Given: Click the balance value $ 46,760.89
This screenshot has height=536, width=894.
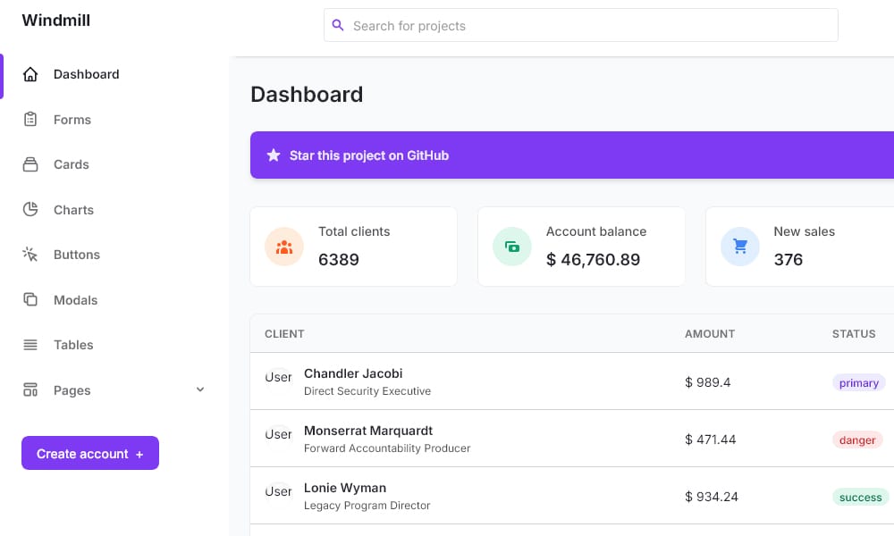Looking at the screenshot, I should point(593,260).
